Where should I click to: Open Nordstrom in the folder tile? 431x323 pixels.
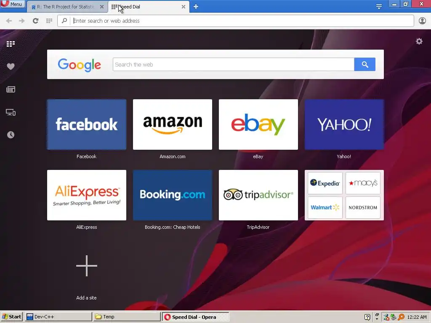(x=363, y=207)
